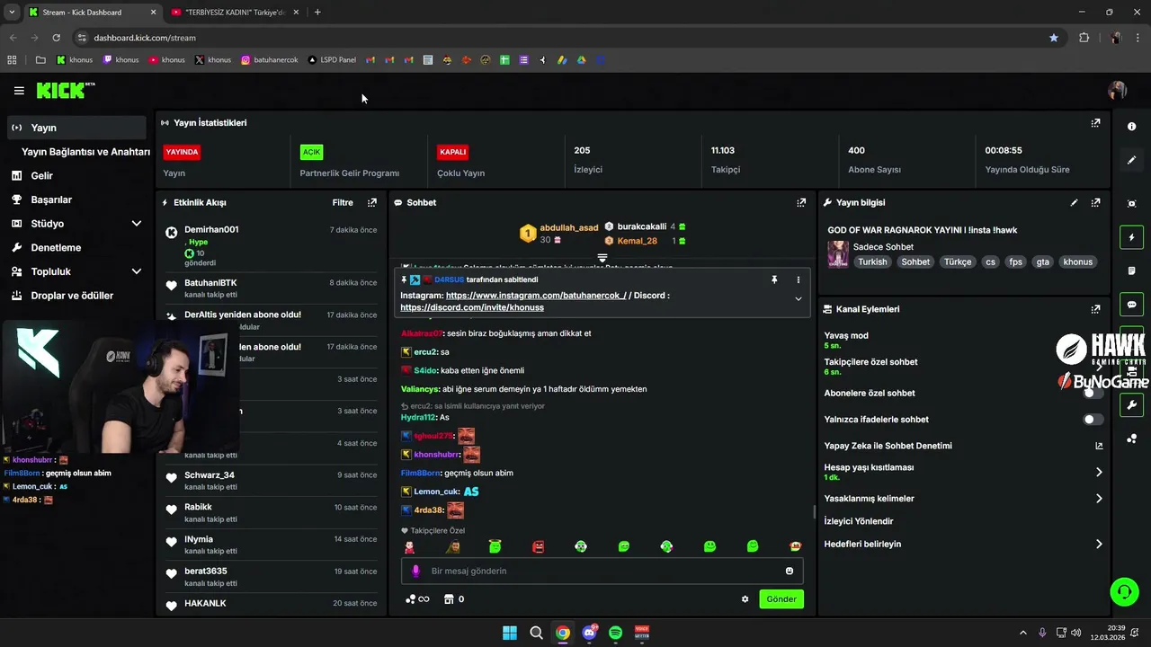
Task: Click the Yavaş mod setting
Action: (964, 340)
